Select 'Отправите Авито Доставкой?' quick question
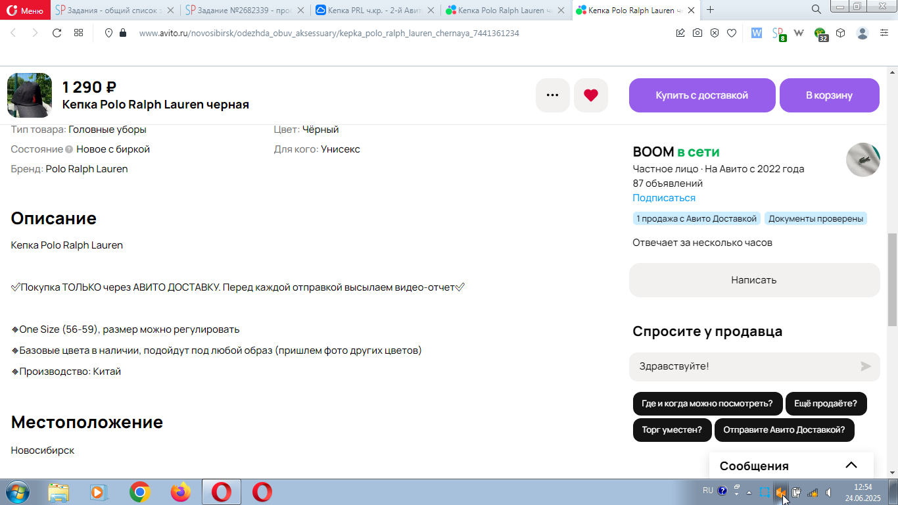898x505 pixels. [x=784, y=430]
